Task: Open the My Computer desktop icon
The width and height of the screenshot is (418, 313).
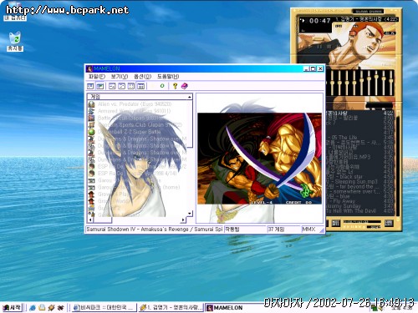Action: coord(15,13)
